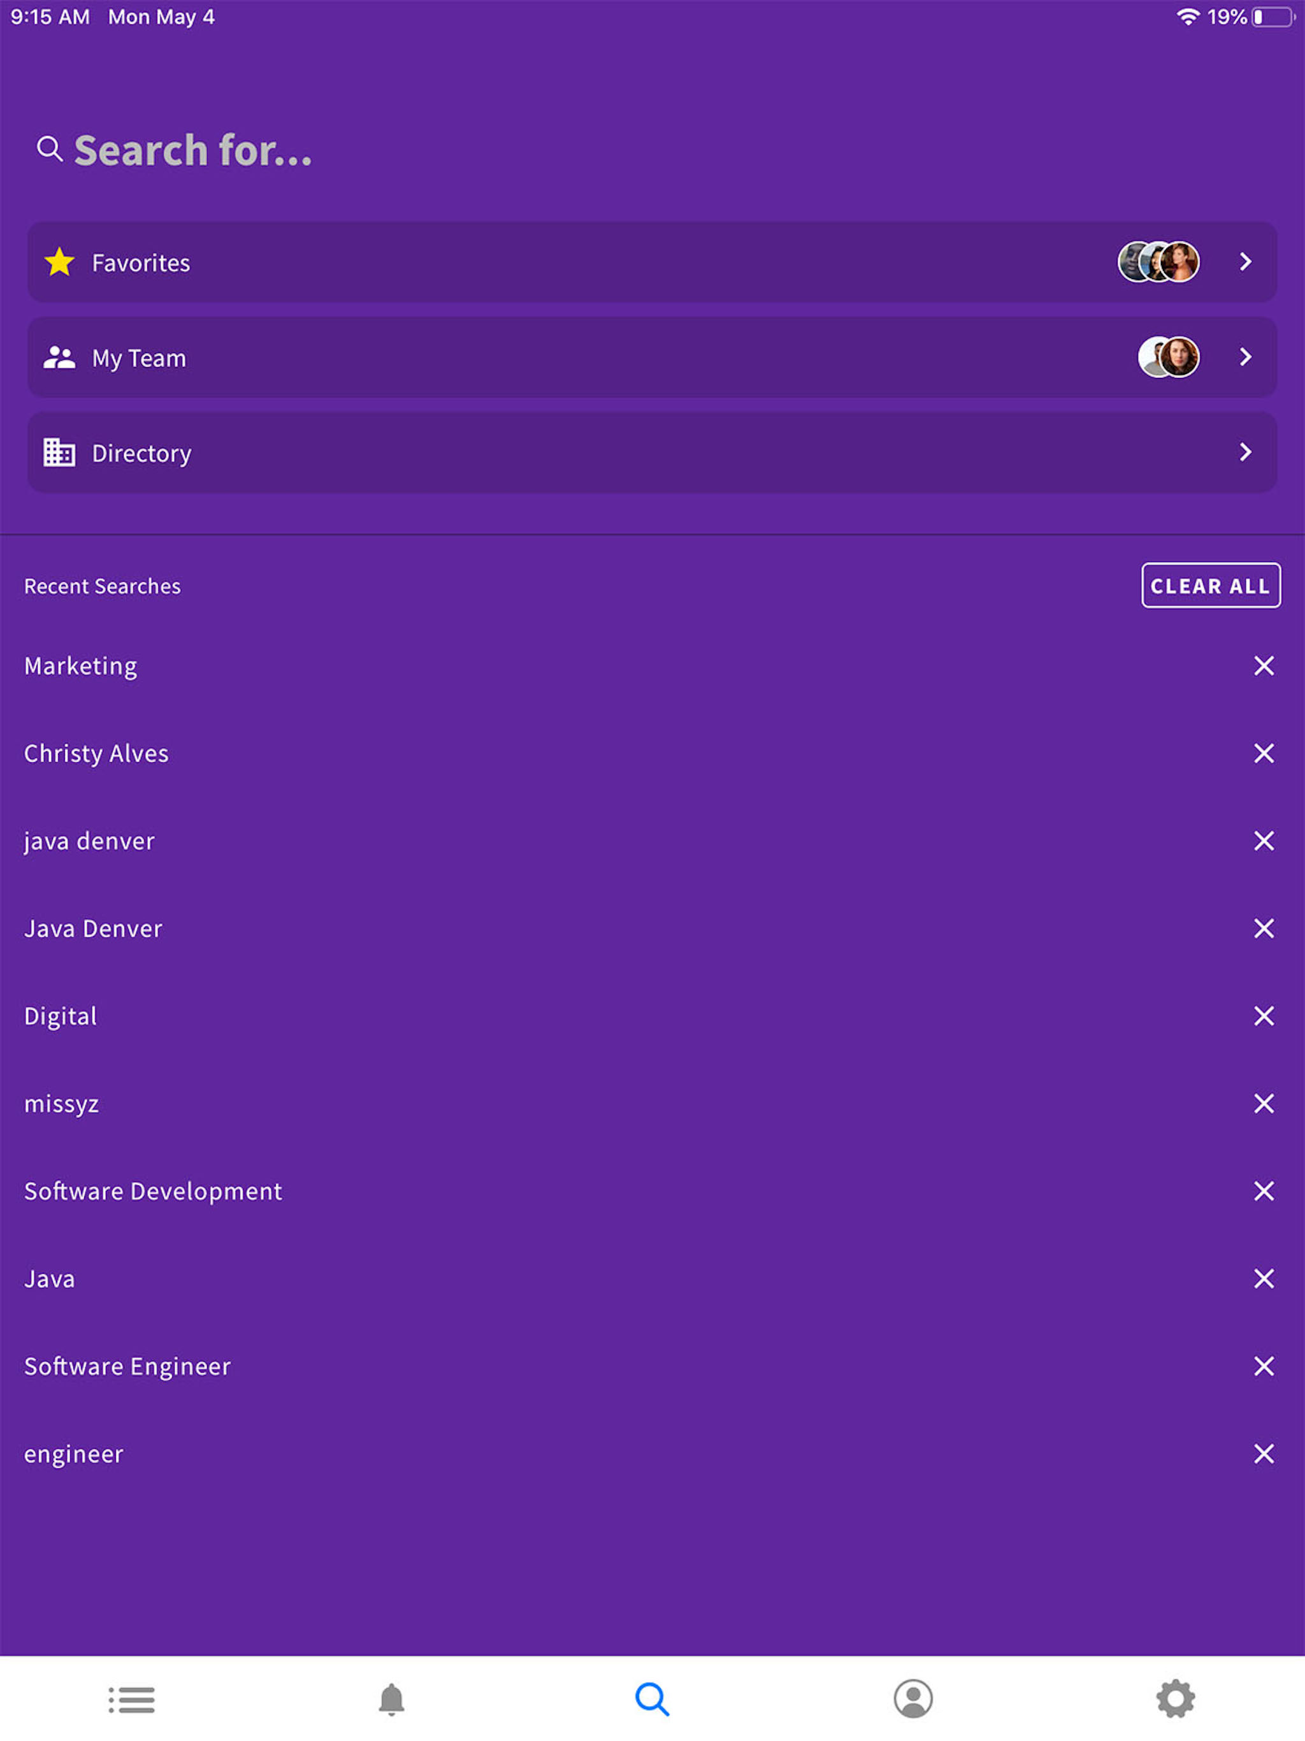Open the profile tab icon
This screenshot has height=1741, width=1305.
click(x=913, y=1698)
